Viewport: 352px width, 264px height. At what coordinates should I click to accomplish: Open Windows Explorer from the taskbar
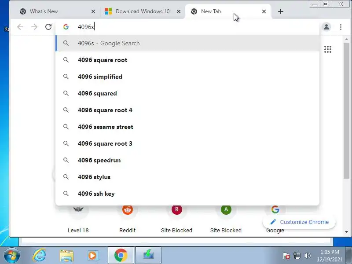click(66, 256)
